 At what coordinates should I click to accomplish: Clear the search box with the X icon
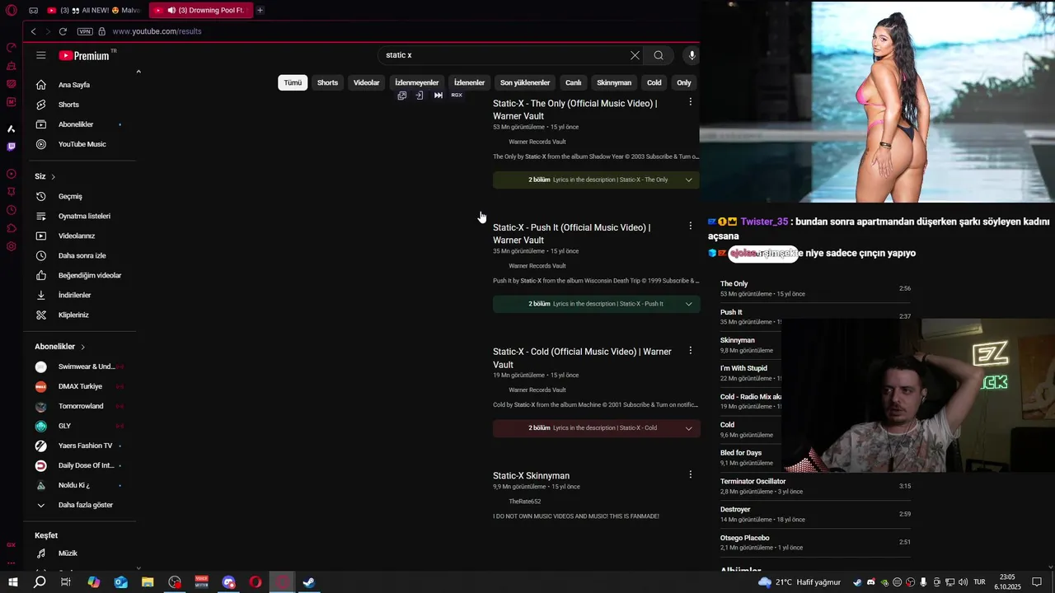[635, 55]
